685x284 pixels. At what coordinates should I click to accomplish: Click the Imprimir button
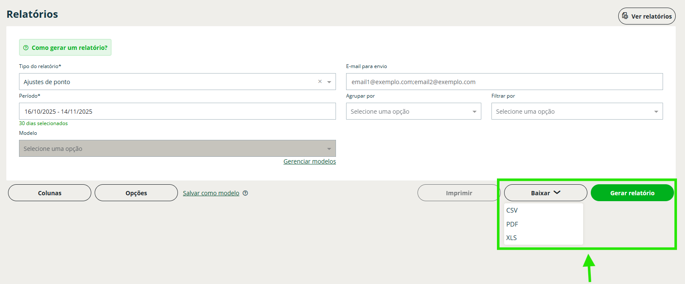458,193
